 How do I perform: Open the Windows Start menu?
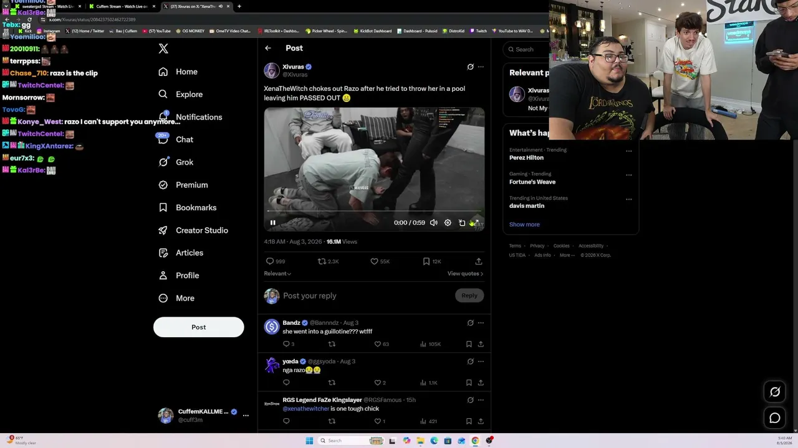309,441
